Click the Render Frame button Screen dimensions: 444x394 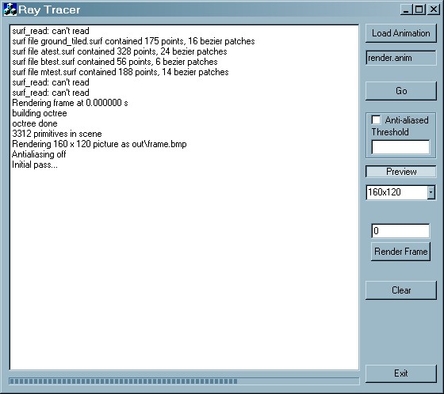[400, 252]
